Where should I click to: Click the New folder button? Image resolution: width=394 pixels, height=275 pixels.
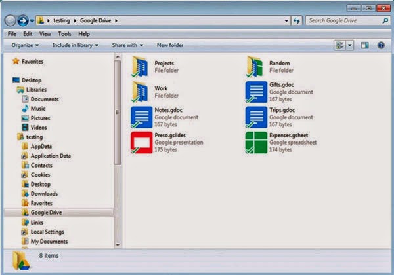pos(170,45)
